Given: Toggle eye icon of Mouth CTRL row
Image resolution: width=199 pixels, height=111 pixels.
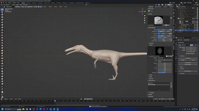Looking at the screenshot, I should point(196,29).
